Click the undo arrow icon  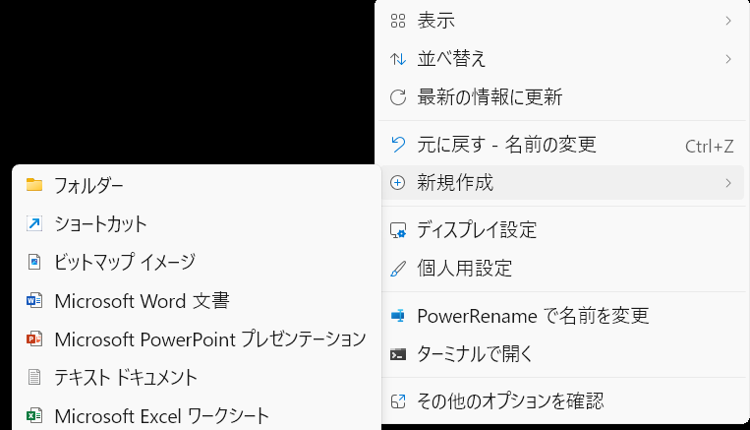398,144
